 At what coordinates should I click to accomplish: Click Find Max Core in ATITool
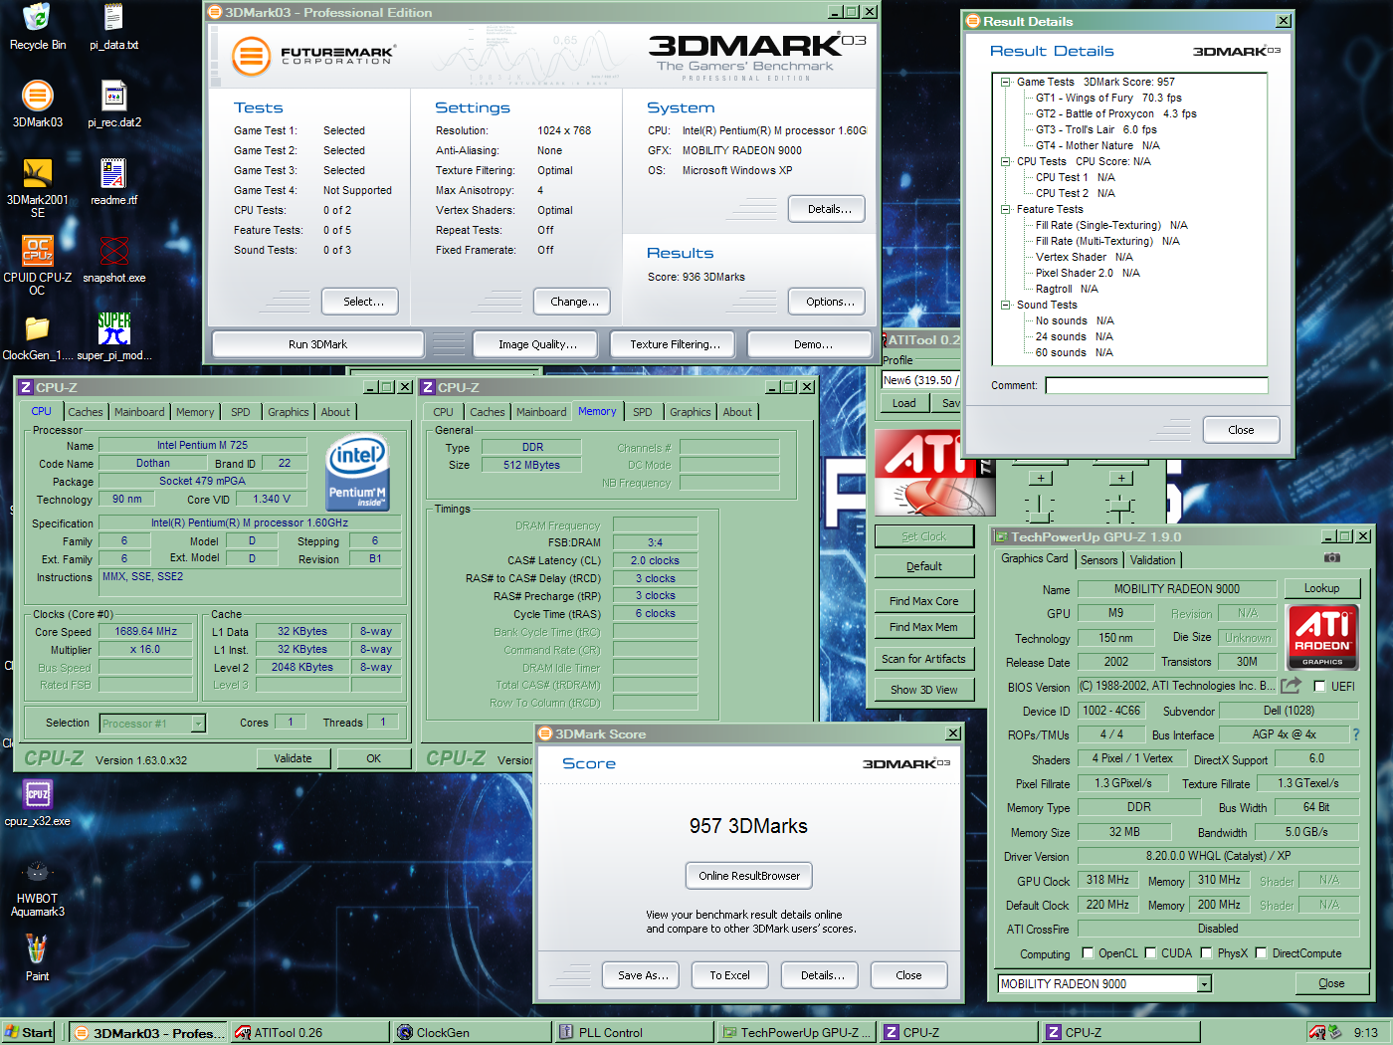[x=924, y=601]
